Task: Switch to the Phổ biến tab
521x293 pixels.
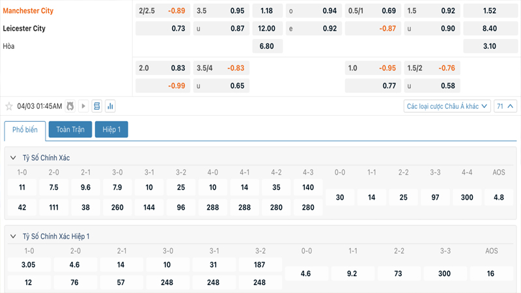Action: (25, 130)
